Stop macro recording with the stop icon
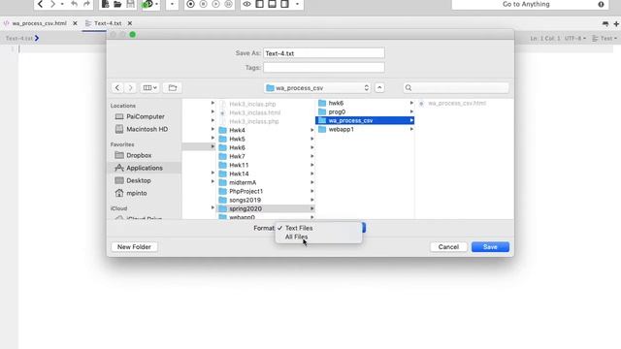The height and width of the screenshot is (349, 621). pos(203,4)
